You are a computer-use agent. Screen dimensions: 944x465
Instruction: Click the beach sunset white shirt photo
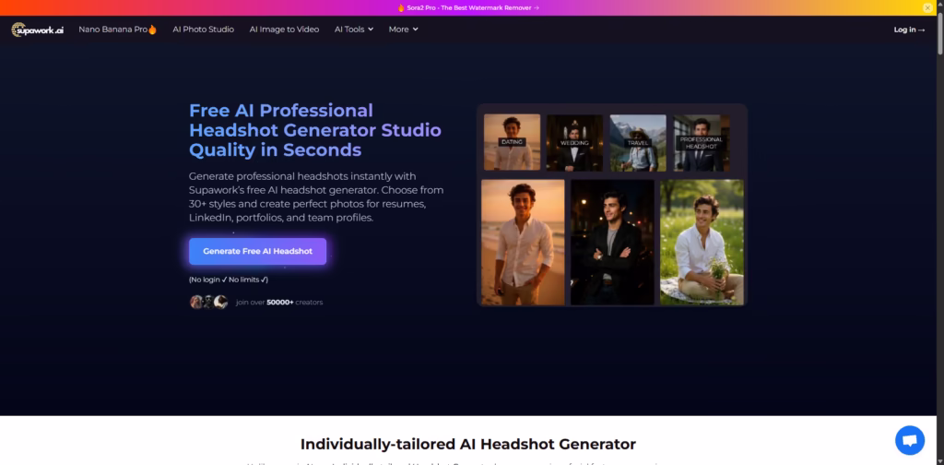[x=523, y=242]
